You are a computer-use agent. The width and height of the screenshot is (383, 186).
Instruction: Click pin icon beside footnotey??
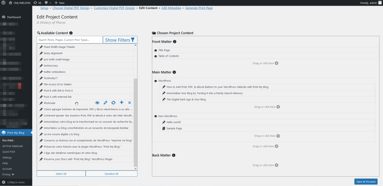41,78
